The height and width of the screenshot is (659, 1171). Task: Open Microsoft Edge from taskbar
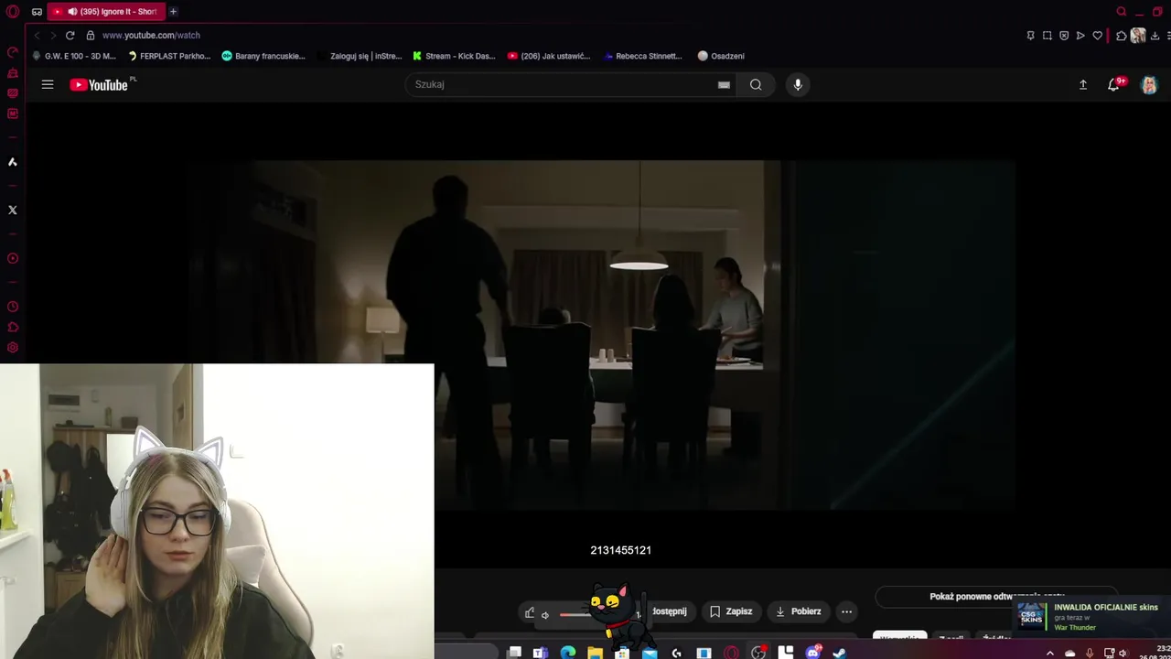[568, 653]
